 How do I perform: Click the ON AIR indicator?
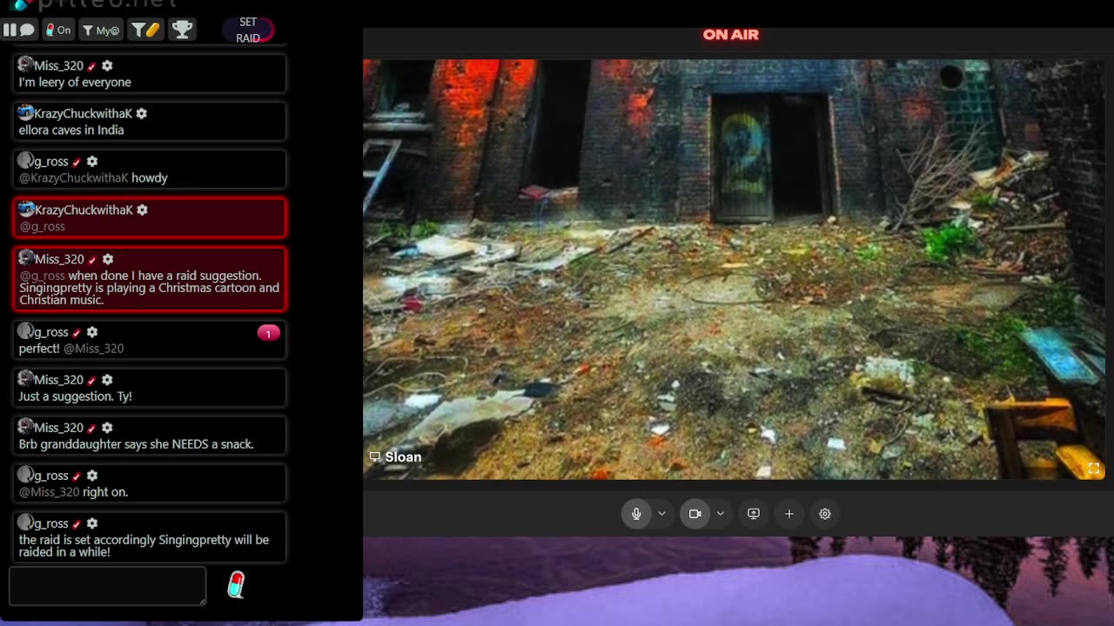pyautogui.click(x=731, y=35)
